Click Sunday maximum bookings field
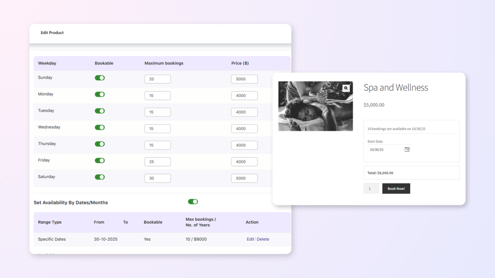Screen dimensions: 495x278 [157, 79]
